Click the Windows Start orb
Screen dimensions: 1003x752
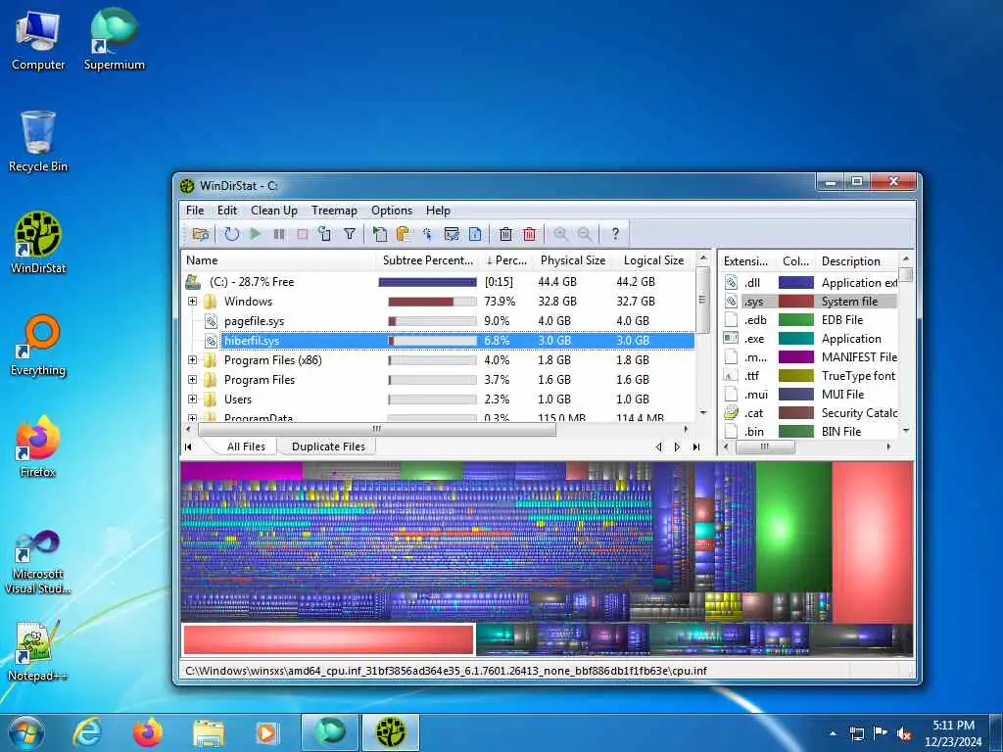[x=25, y=732]
